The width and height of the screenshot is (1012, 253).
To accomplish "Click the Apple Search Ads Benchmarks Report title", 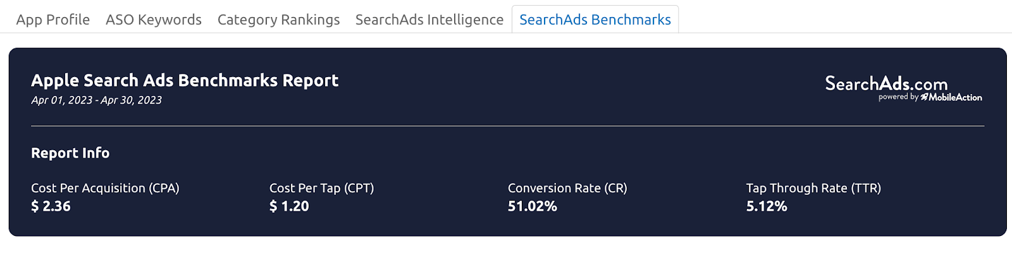I will pyautogui.click(x=185, y=81).
